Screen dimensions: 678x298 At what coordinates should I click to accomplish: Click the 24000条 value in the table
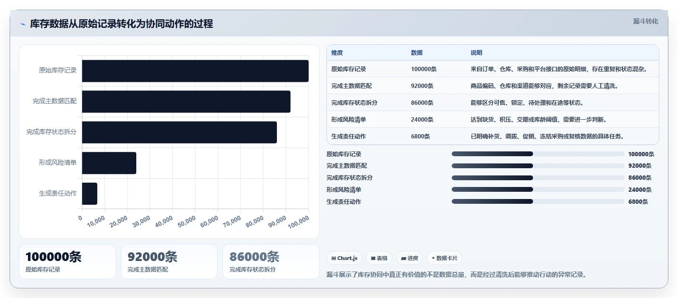click(x=422, y=120)
